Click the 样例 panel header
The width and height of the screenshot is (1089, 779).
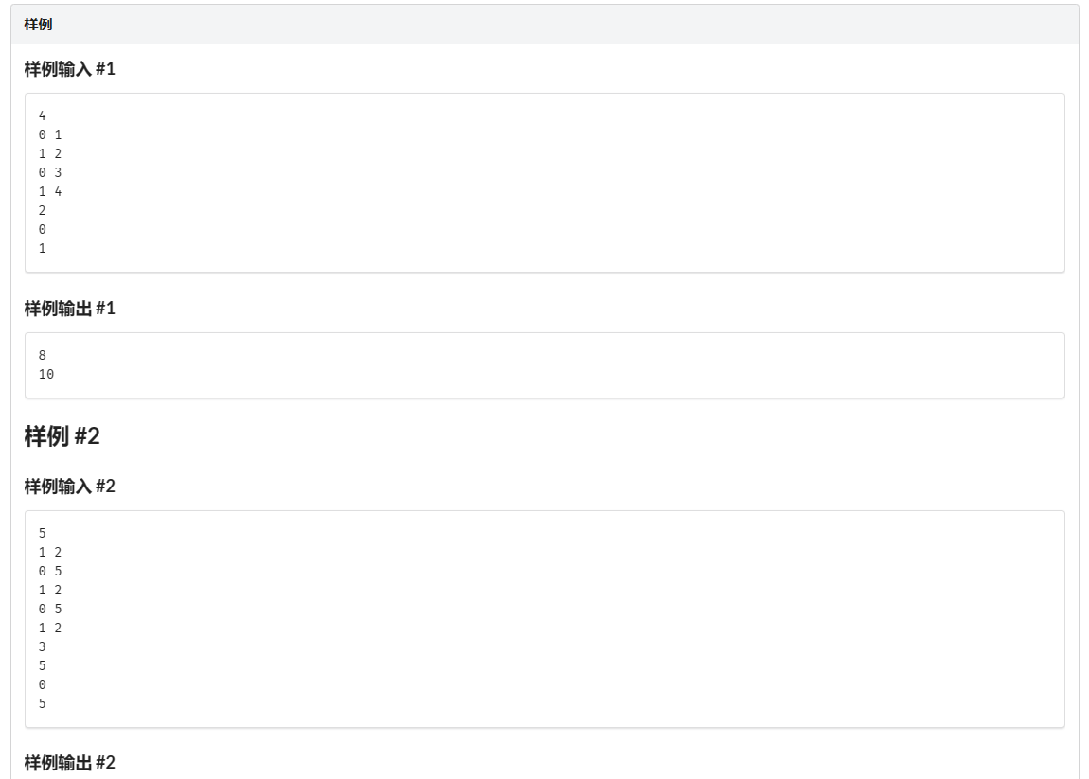click(x=39, y=25)
